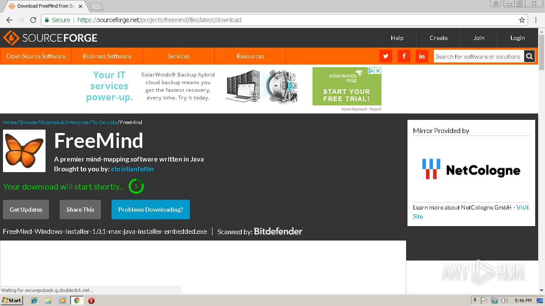
Task: Click the browser back arrow
Action: tap(9, 20)
